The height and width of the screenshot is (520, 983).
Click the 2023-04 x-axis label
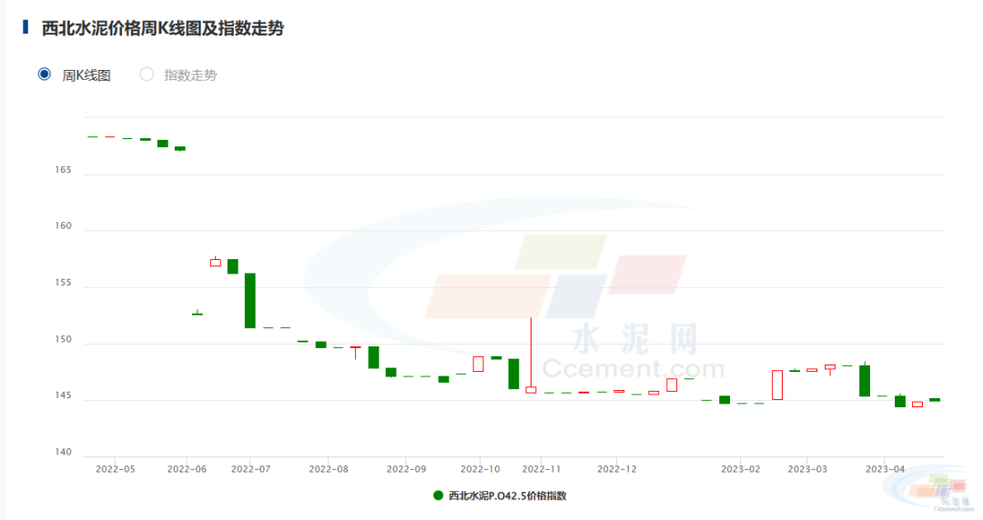[x=885, y=468]
